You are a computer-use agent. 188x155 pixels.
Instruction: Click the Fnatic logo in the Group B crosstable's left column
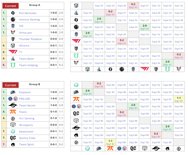tap(76, 99)
